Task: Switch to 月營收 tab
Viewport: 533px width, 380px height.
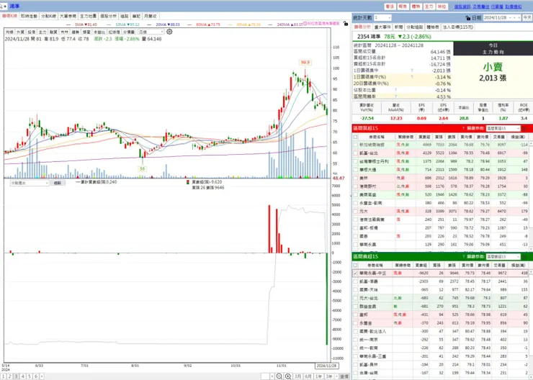Action: pos(151,16)
